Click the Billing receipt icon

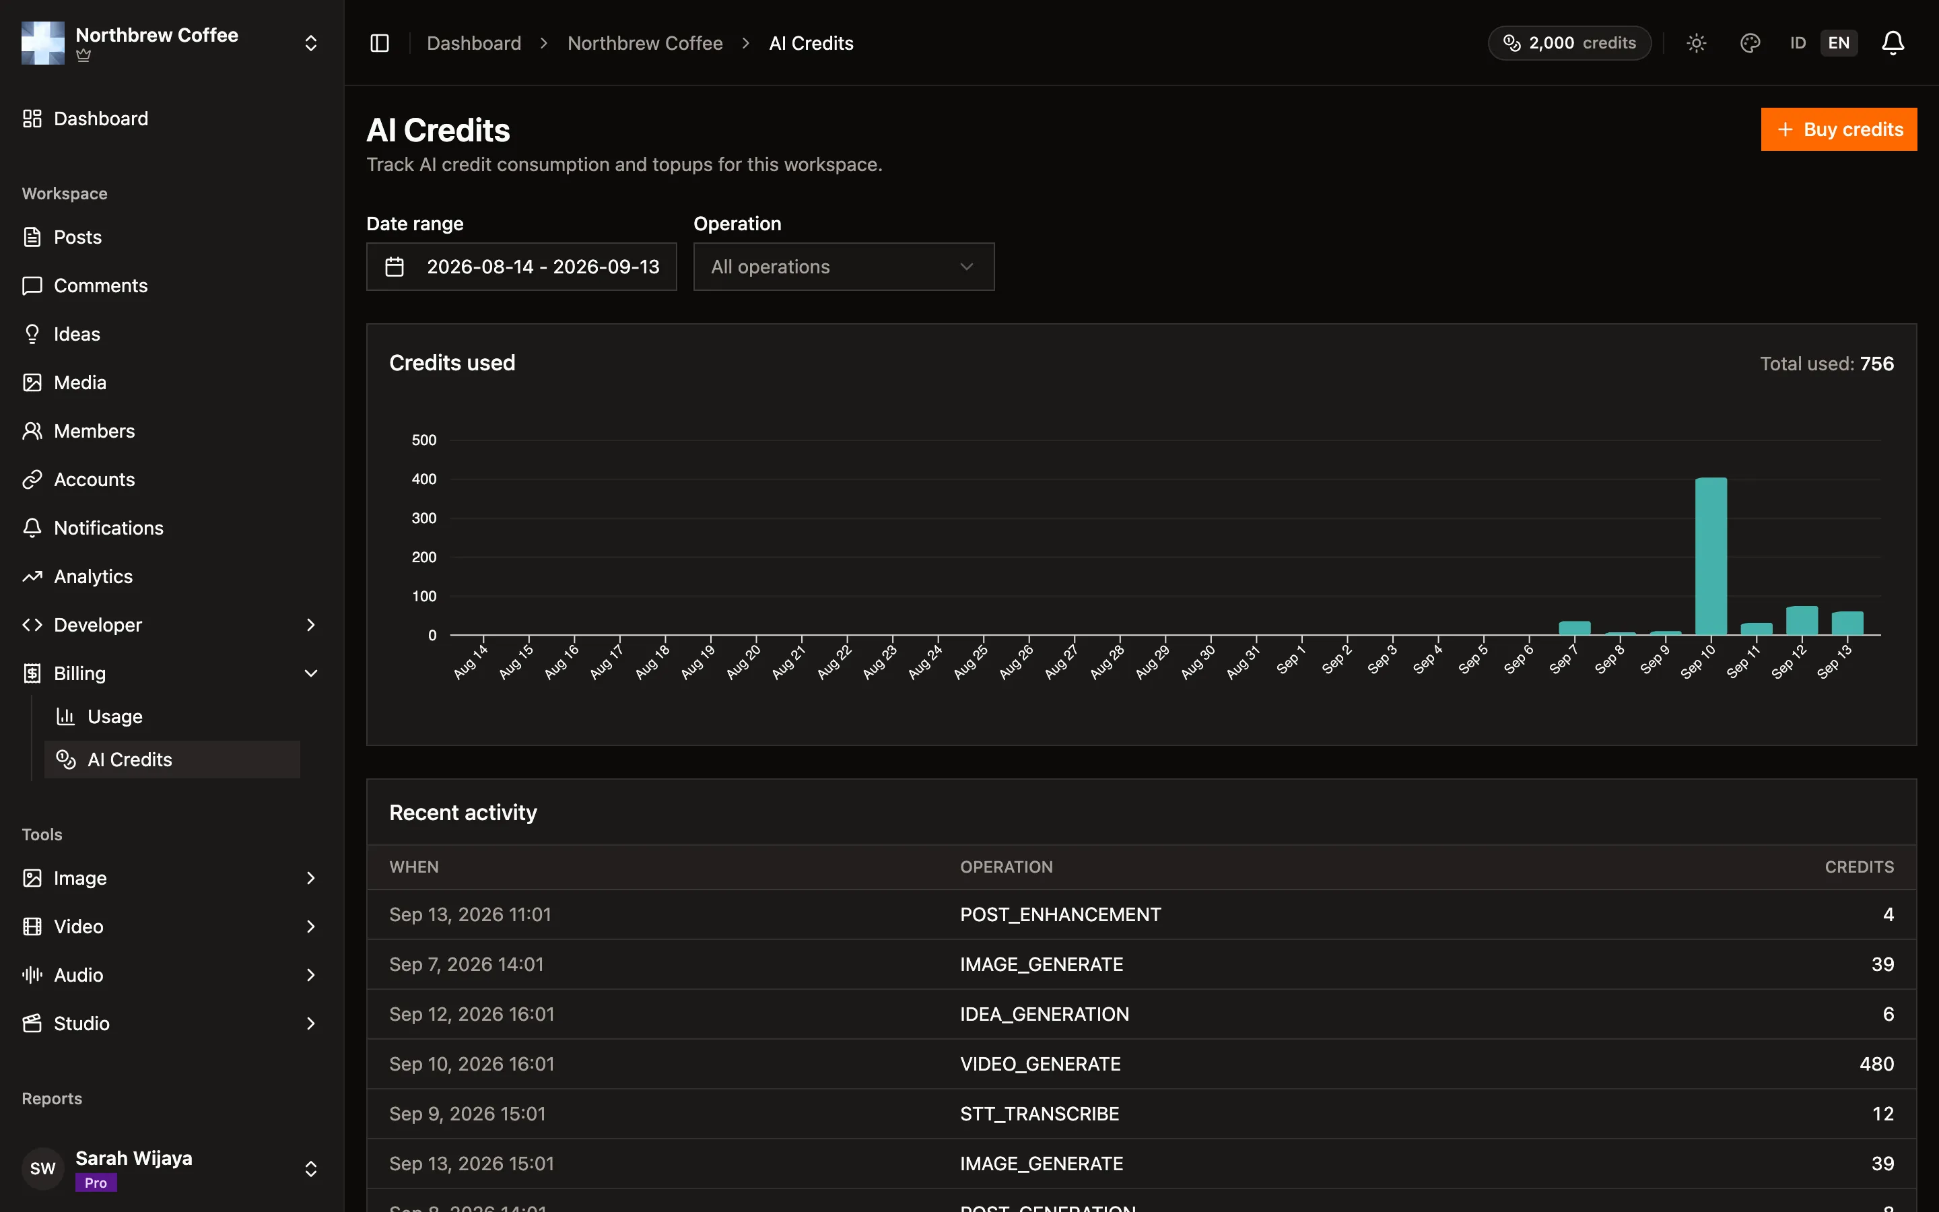coord(32,673)
